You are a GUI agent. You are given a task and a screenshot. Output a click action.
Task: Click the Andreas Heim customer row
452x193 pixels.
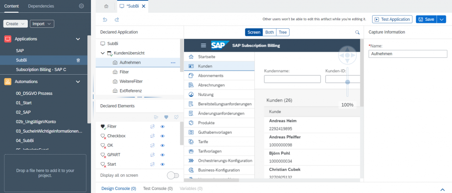[312, 125]
